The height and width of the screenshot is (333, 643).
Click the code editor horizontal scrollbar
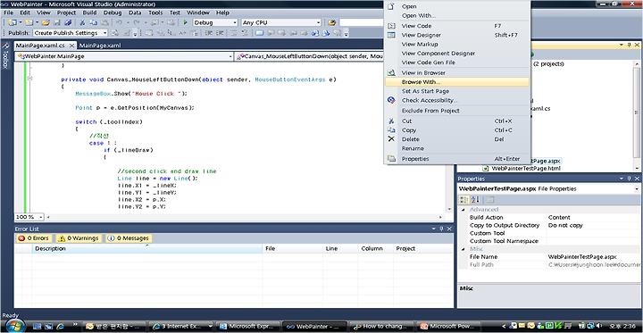[x=244, y=217]
